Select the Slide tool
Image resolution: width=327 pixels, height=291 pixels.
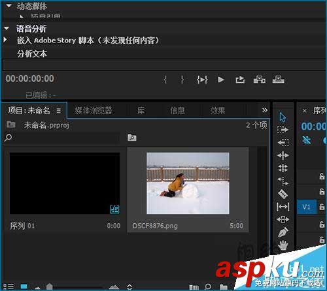tap(283, 219)
